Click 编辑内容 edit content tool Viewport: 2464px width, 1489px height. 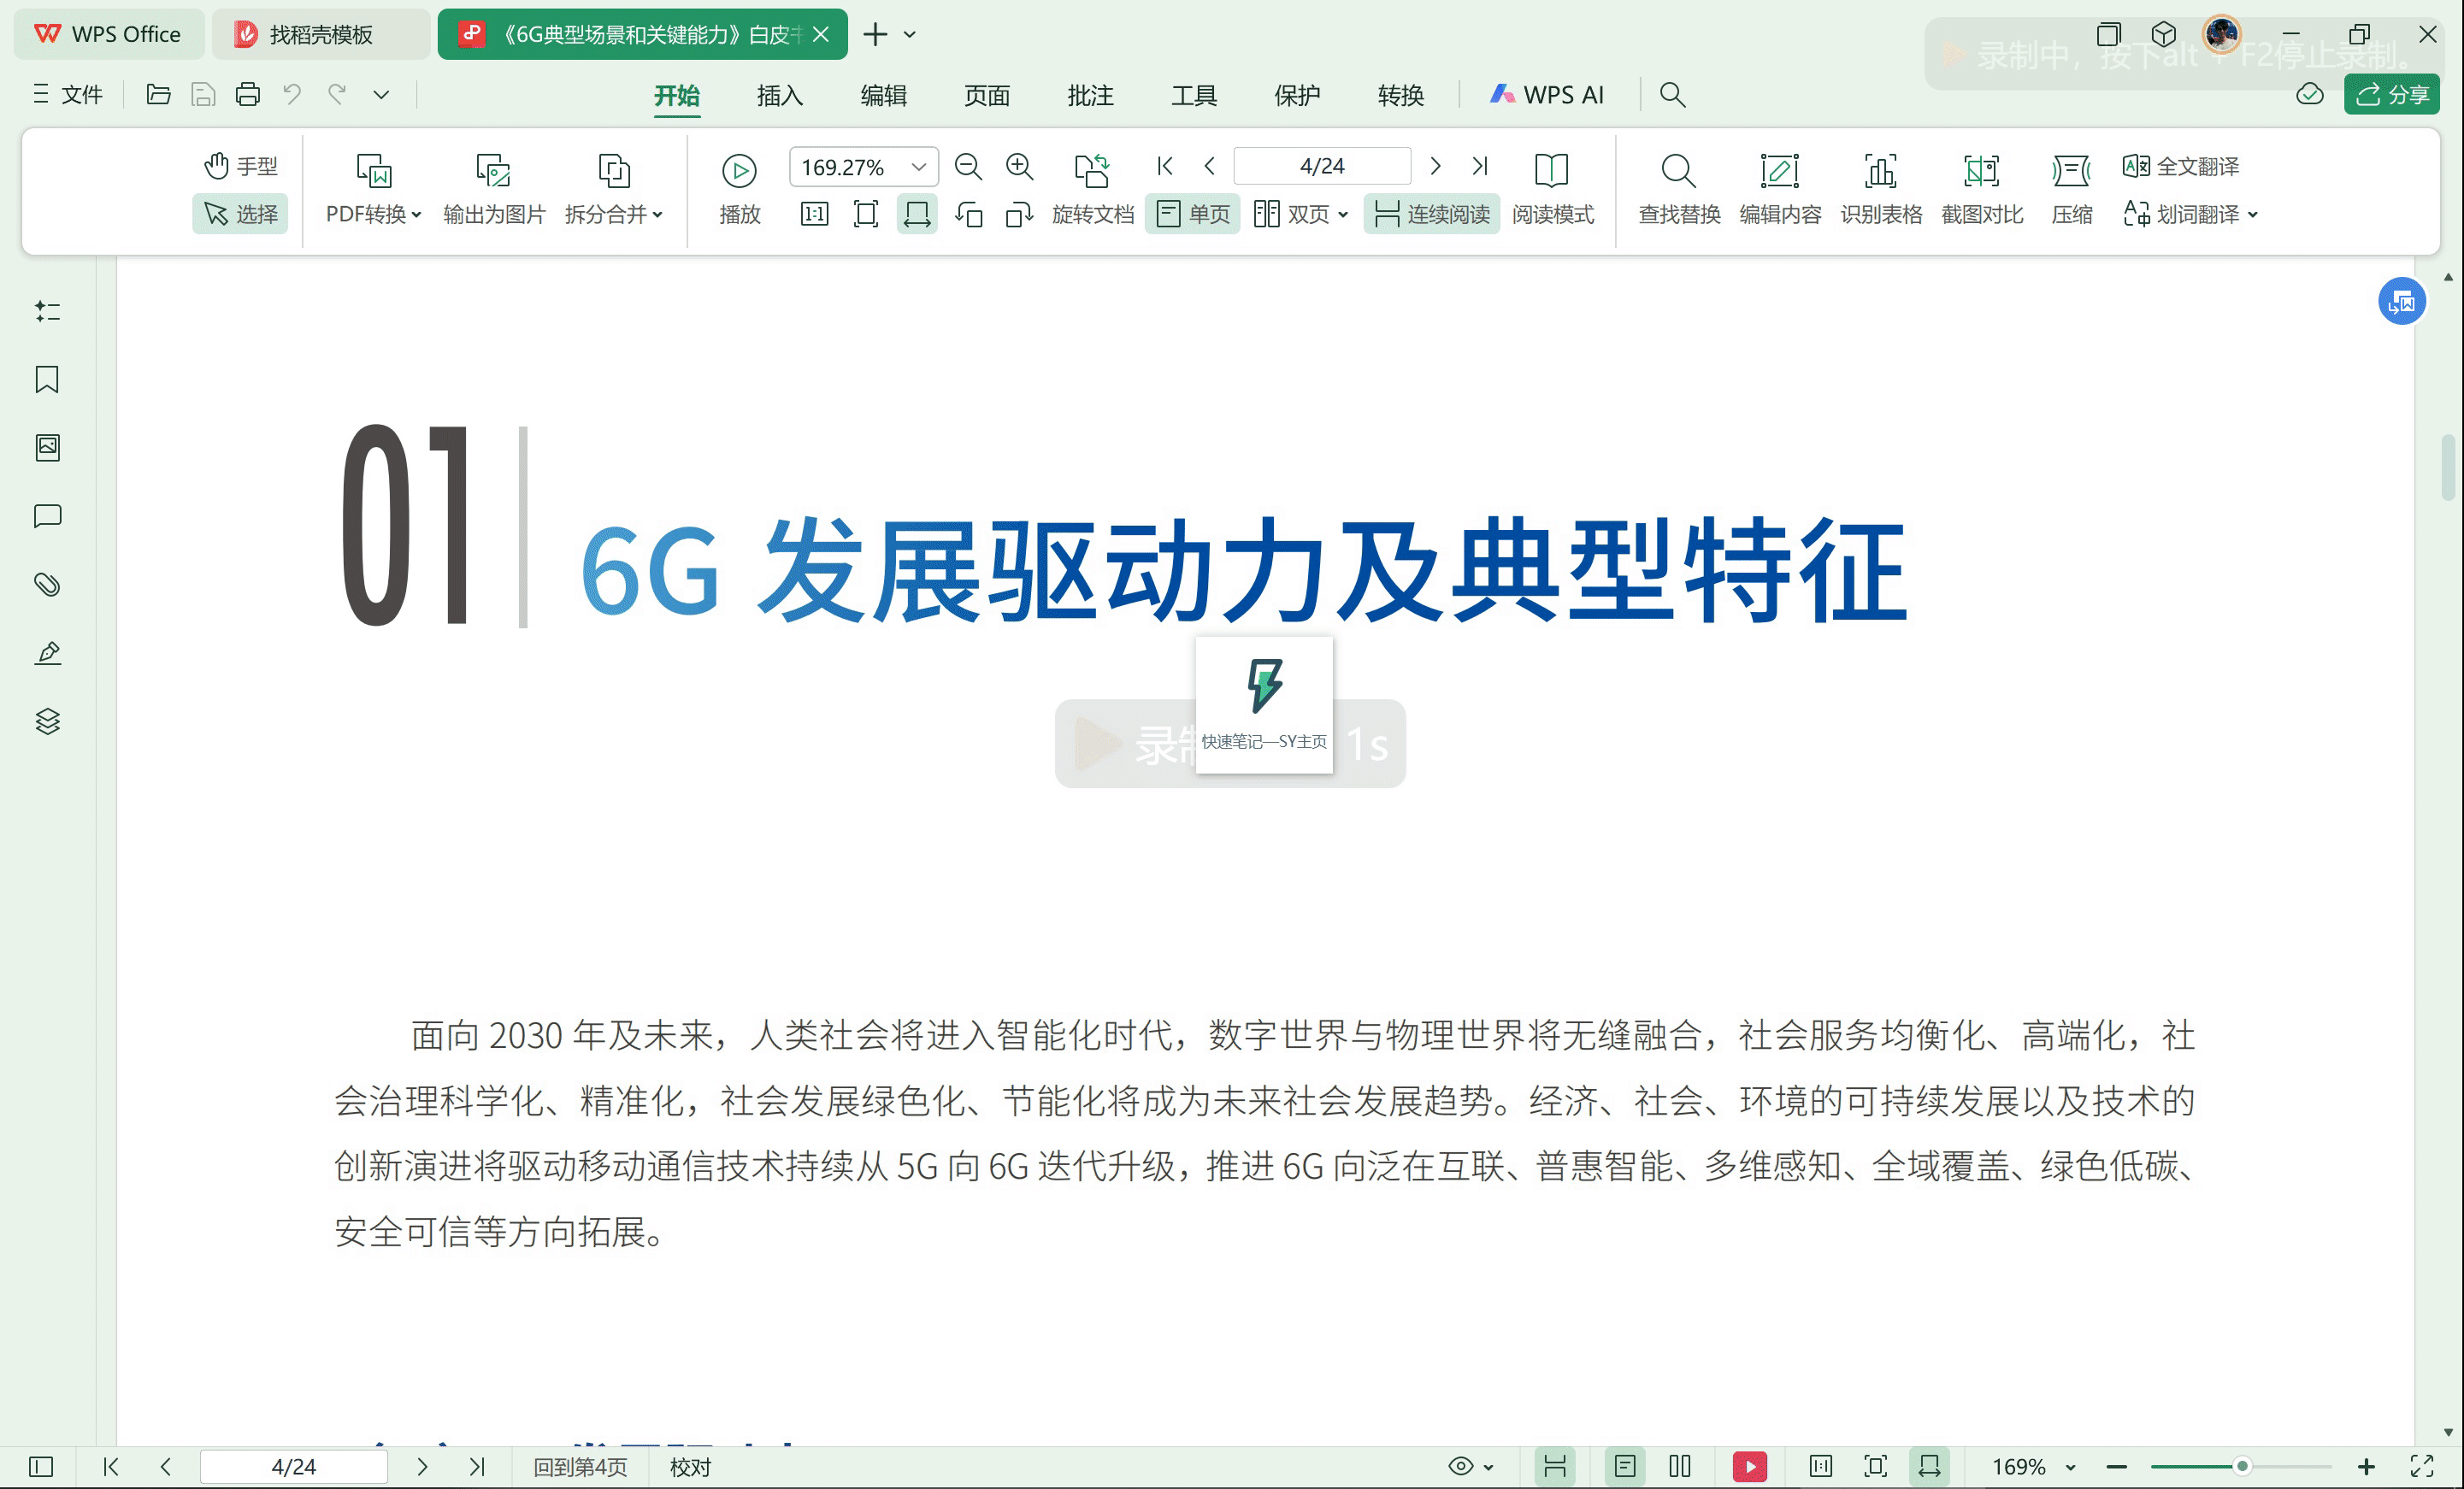pos(1780,188)
